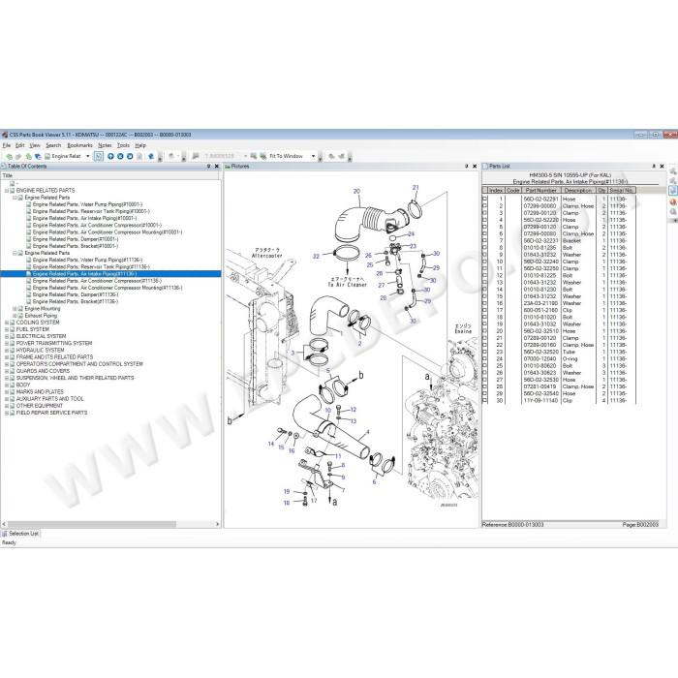Expand the Engine Mounting tree node

(15, 309)
